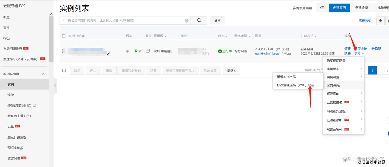
Task: Open the 网络类型 column filter dropdown
Action: point(249,36)
